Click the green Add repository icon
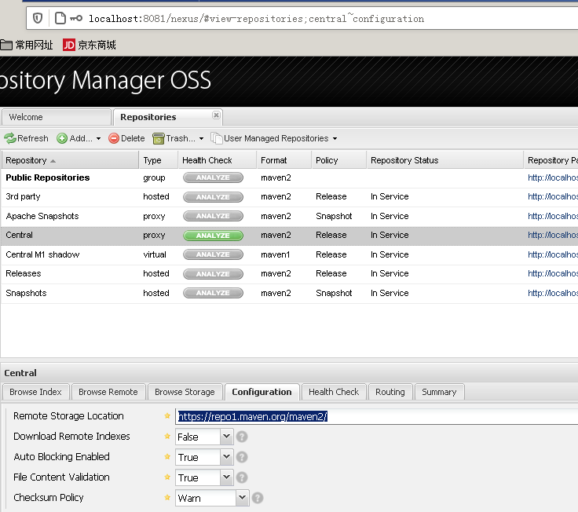This screenshot has height=512, width=578. pos(62,138)
